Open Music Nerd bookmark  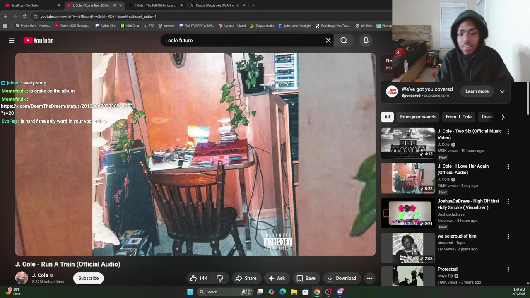(32, 26)
